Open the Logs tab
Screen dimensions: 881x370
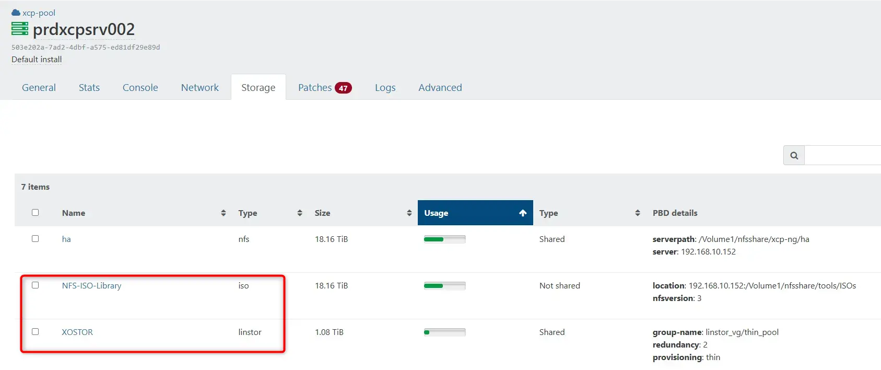[385, 87]
